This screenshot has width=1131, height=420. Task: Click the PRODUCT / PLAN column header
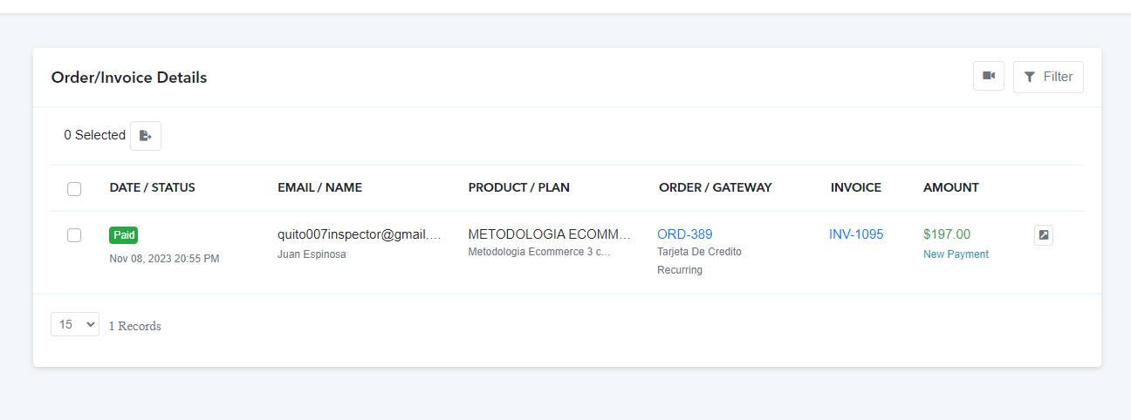519,187
